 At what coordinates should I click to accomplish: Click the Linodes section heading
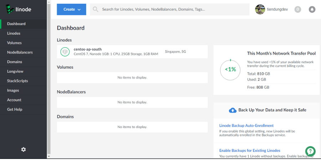pyautogui.click(x=64, y=40)
